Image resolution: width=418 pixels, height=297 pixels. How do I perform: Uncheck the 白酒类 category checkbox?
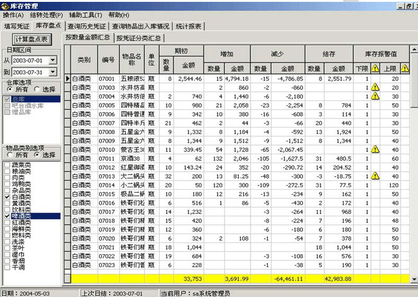(x=6, y=197)
